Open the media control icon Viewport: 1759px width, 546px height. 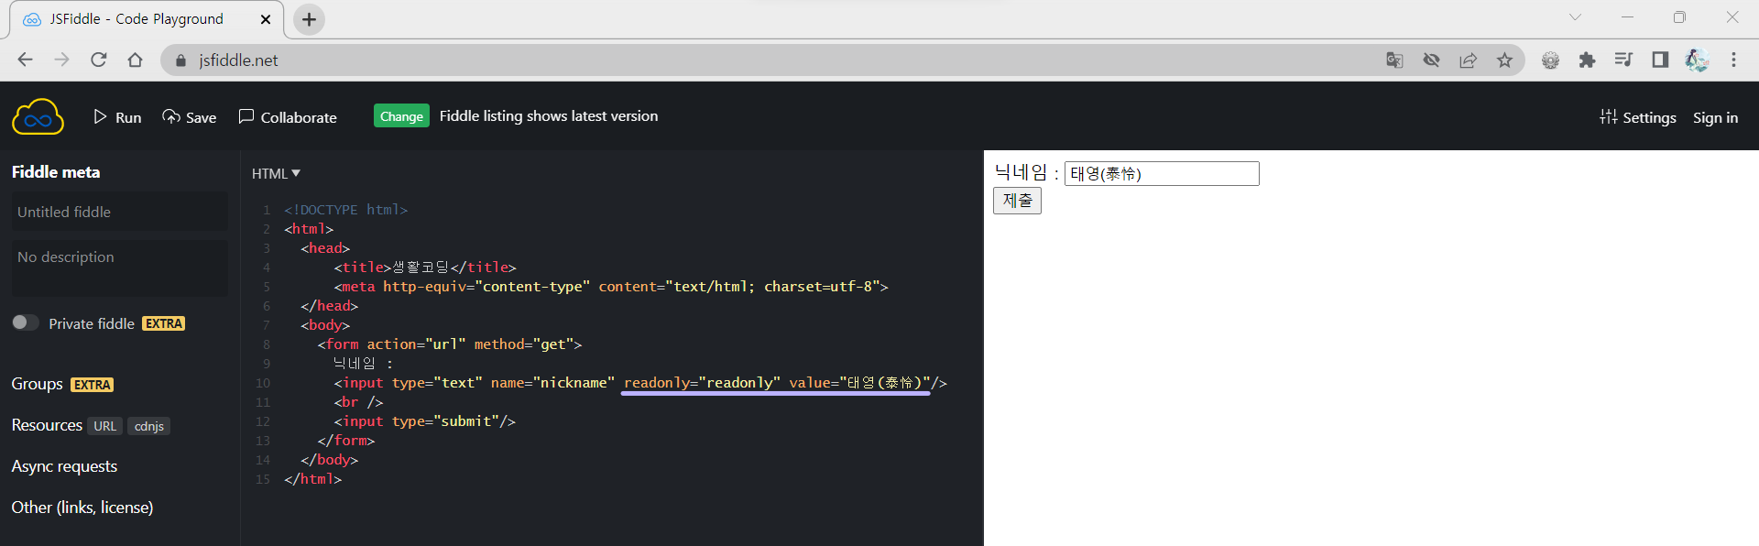[1623, 60]
